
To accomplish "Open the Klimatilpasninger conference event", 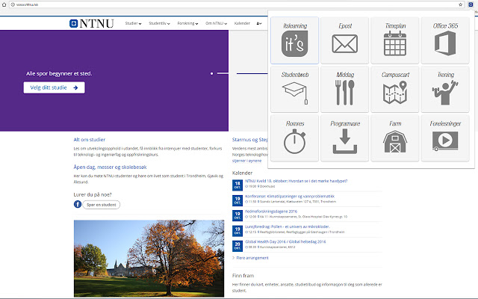I will (290, 196).
